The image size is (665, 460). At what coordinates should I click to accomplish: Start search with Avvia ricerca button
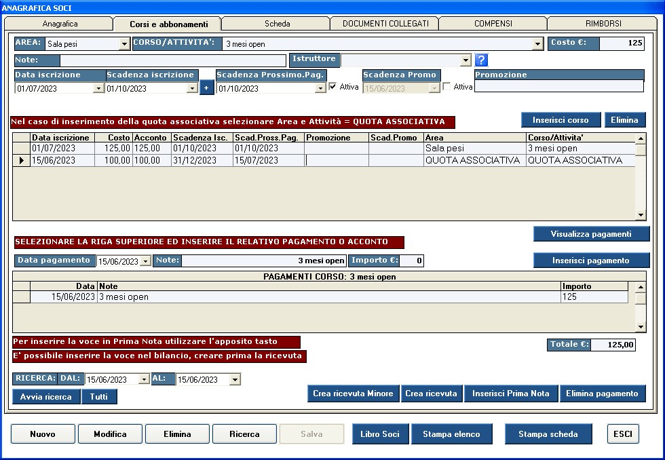click(46, 397)
